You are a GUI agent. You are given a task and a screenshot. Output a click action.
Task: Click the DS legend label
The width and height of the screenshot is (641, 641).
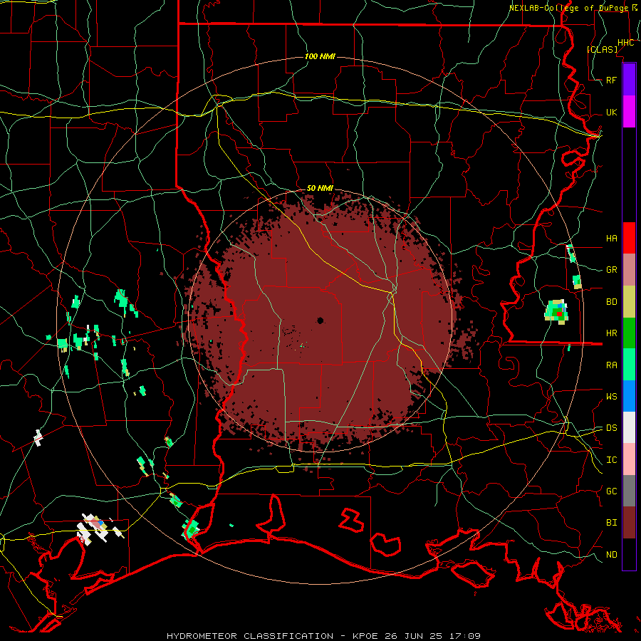point(611,427)
